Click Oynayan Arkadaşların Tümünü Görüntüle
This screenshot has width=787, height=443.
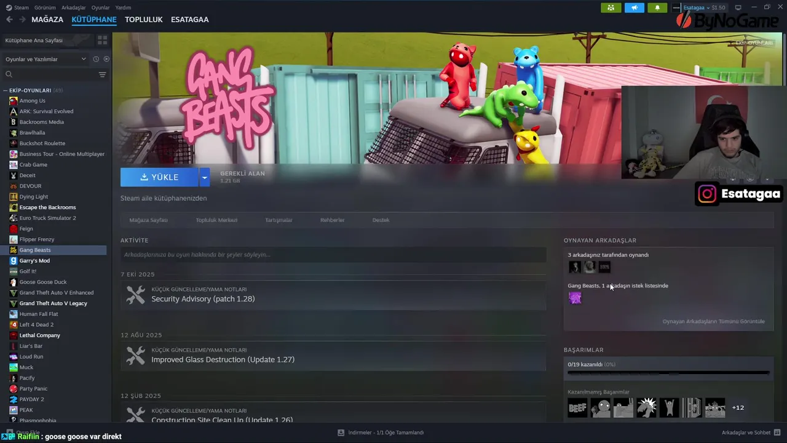713,321
